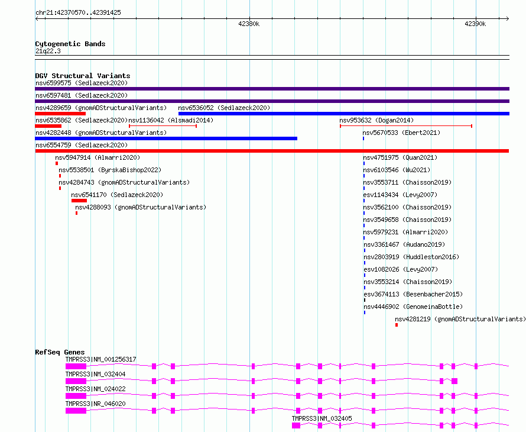Open variant nsv4446902 (GenomeinaBottle)

[413, 307]
